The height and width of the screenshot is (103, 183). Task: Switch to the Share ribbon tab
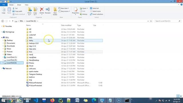click(x=19, y=5)
